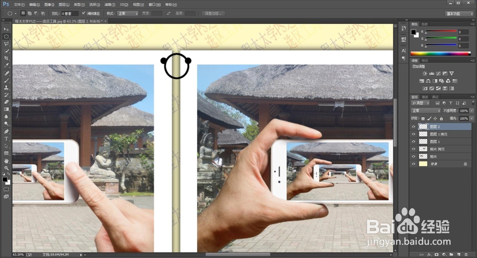This screenshot has width=477, height=258.
Task: Select the Dodge tool
Action: (x=6, y=124)
